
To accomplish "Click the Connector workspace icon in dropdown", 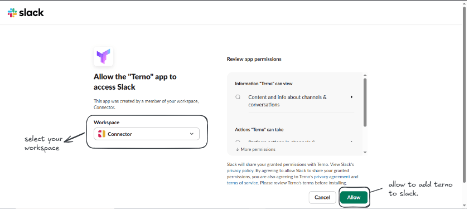I will click(101, 134).
